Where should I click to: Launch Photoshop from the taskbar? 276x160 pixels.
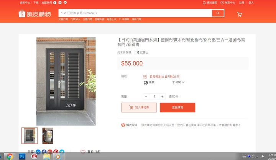click(x=22, y=156)
